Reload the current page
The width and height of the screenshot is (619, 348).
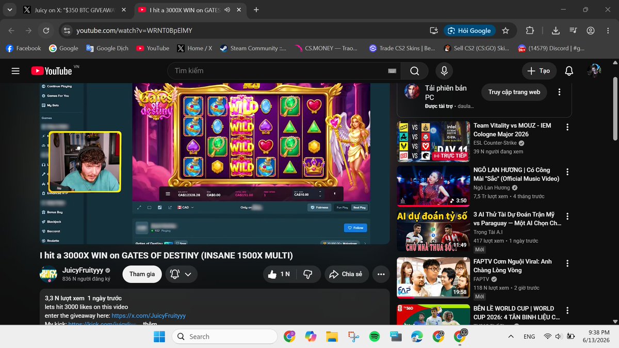coord(46,30)
